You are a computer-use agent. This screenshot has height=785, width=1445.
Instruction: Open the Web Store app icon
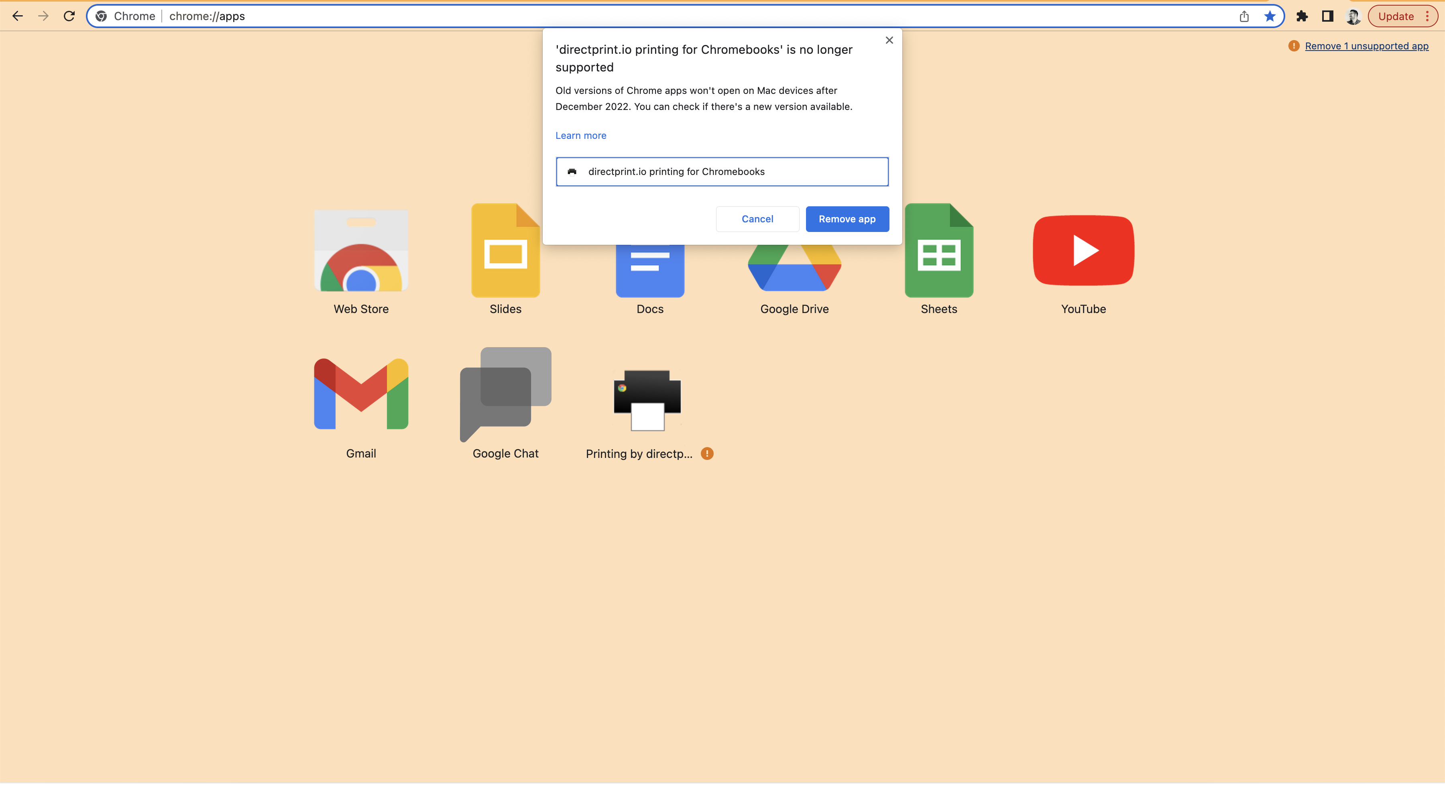pyautogui.click(x=361, y=251)
